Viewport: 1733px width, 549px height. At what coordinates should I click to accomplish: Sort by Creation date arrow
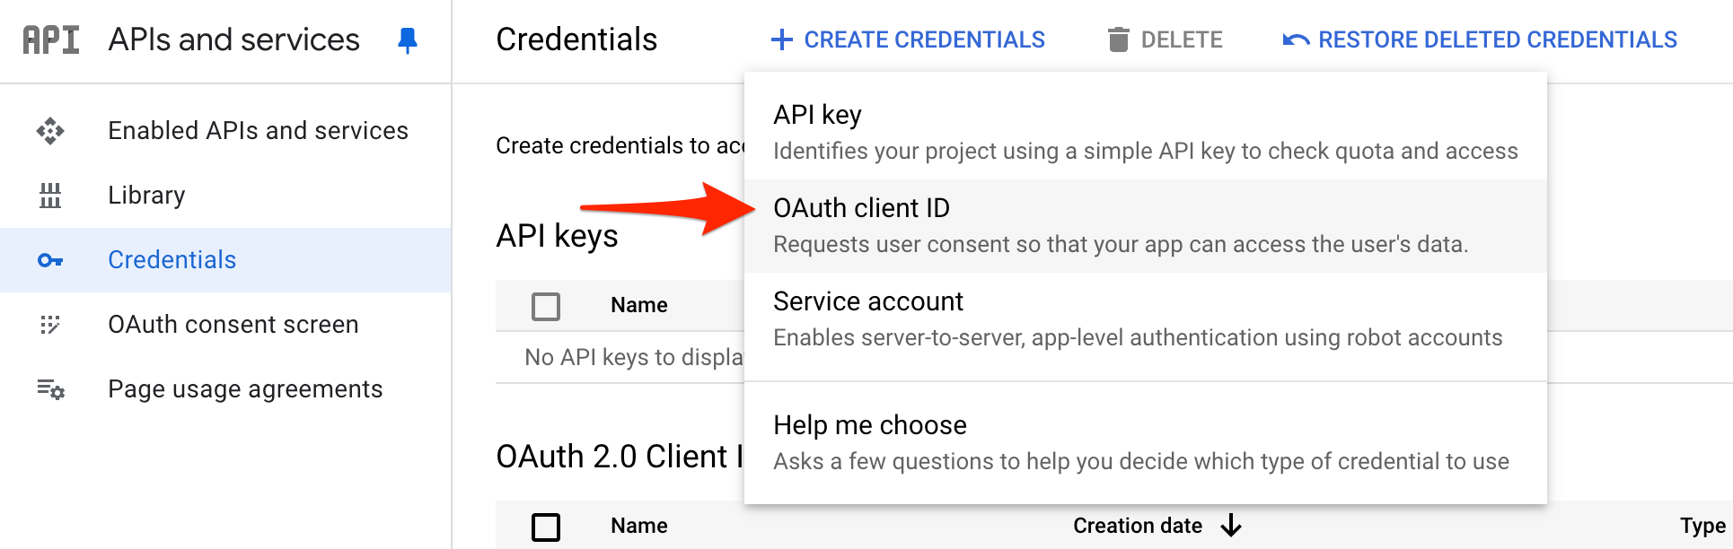click(1231, 526)
